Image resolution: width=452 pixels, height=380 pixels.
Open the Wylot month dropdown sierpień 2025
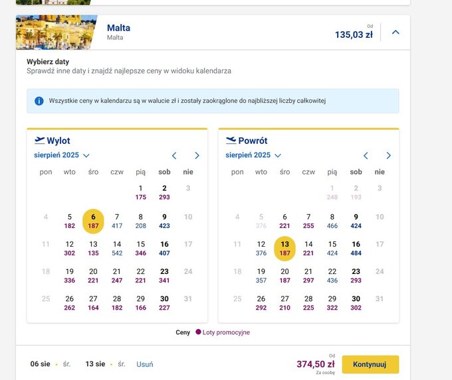(x=62, y=155)
